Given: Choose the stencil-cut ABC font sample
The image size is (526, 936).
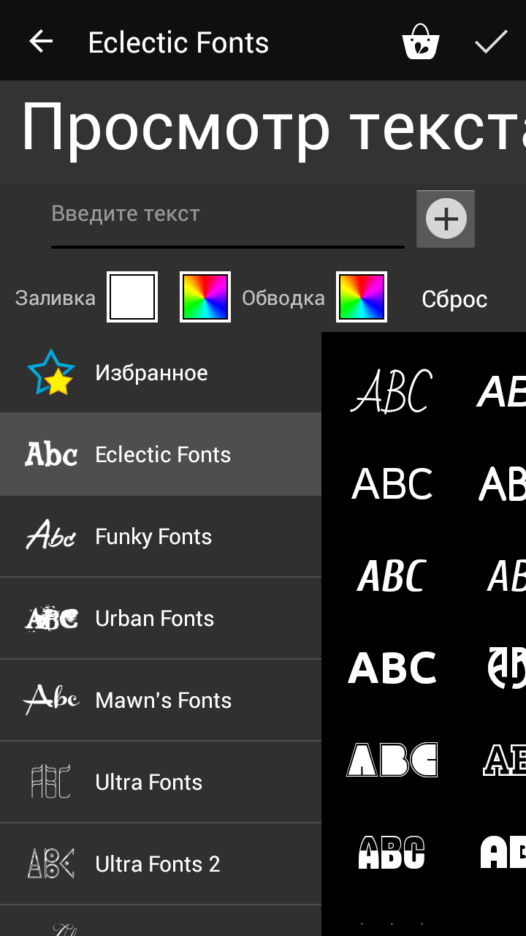Looking at the screenshot, I should [x=392, y=852].
